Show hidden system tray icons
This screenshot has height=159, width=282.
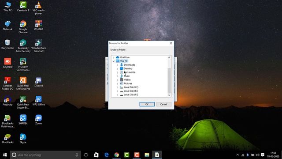(237, 155)
